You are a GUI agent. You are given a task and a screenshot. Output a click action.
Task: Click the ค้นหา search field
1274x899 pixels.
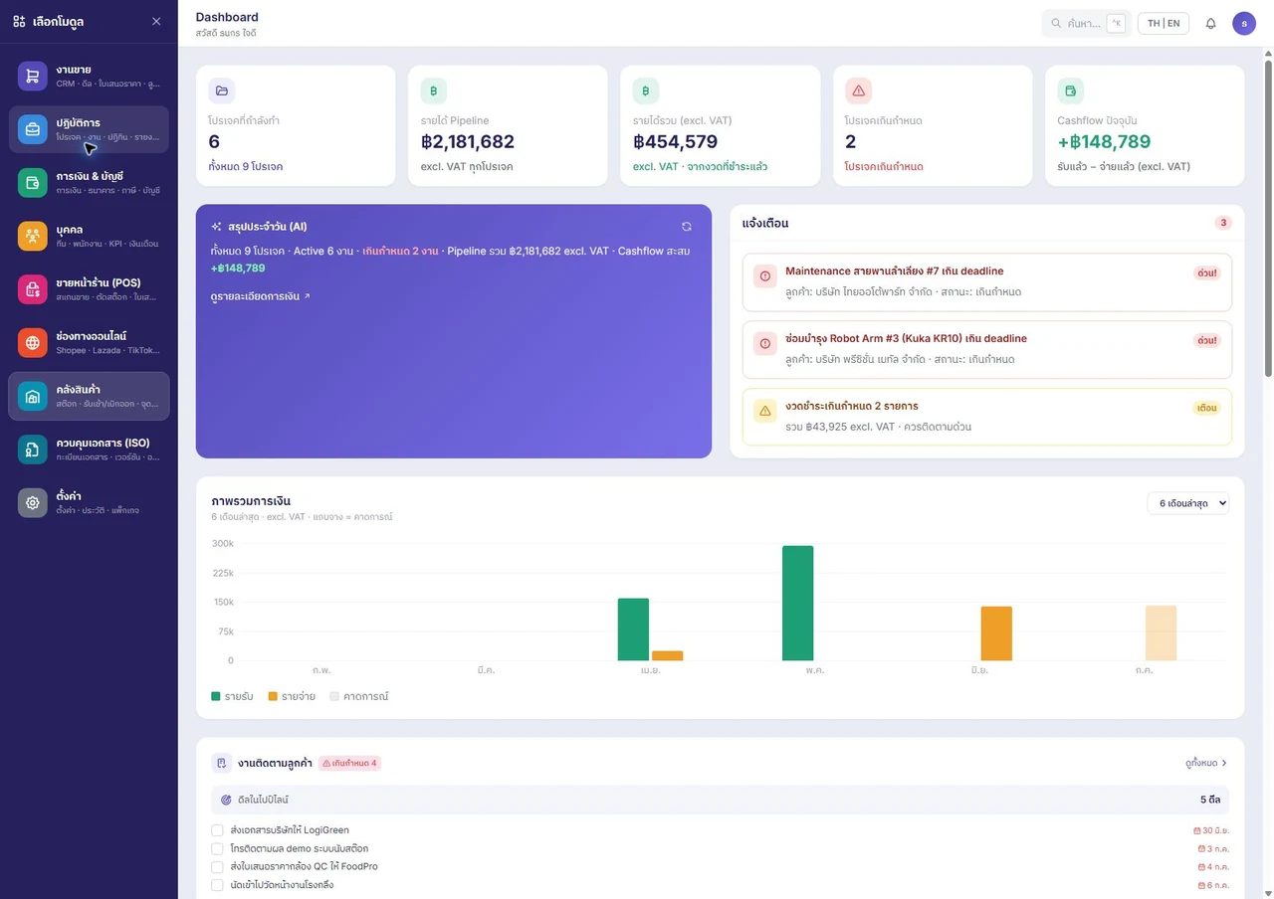pyautogui.click(x=1086, y=24)
